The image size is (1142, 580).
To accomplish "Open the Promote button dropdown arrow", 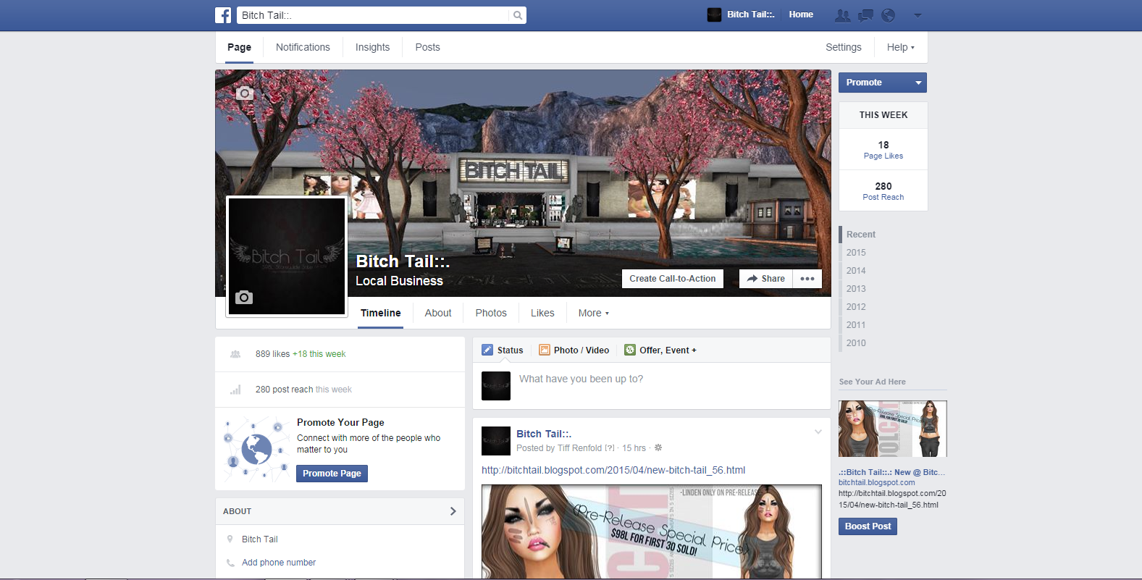I will (918, 83).
